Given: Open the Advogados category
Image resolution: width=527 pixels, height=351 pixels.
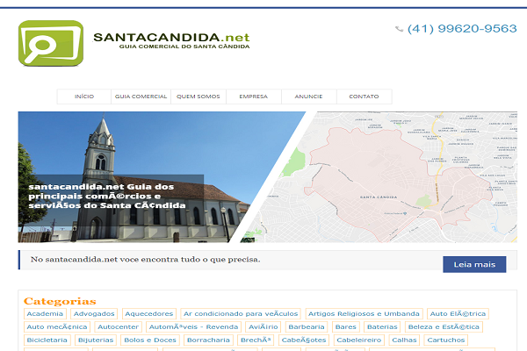Looking at the screenshot, I should 94,313.
